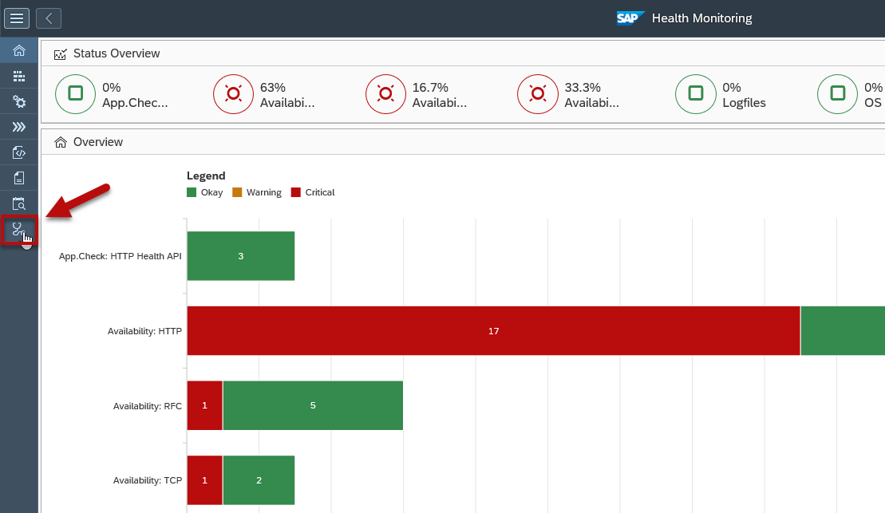
Task: Click the Critical red legend swatch
Action: (296, 192)
